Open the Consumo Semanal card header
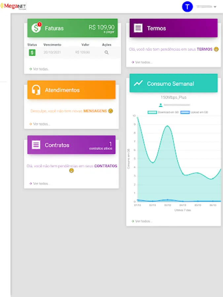The image size is (223, 297). tap(173, 83)
